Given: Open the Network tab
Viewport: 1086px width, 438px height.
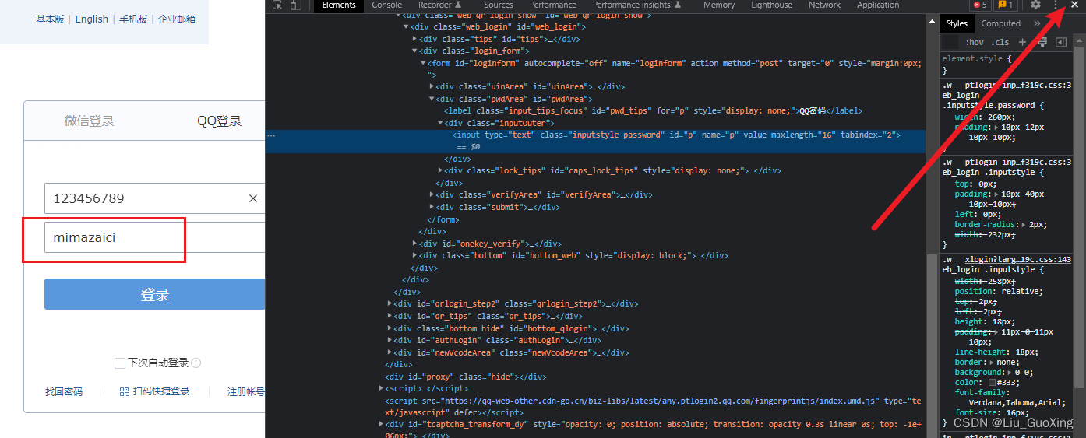Looking at the screenshot, I should coord(825,5).
